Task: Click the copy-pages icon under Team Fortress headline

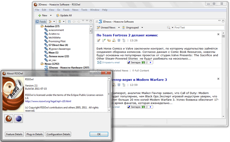Action: (124, 40)
